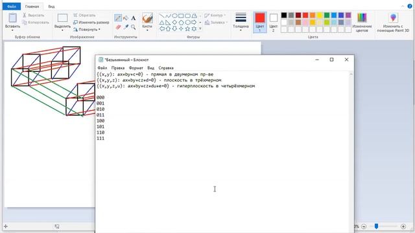Open Notepad's Формат menu
Viewport: 415px width, 233px height.
tap(136, 68)
